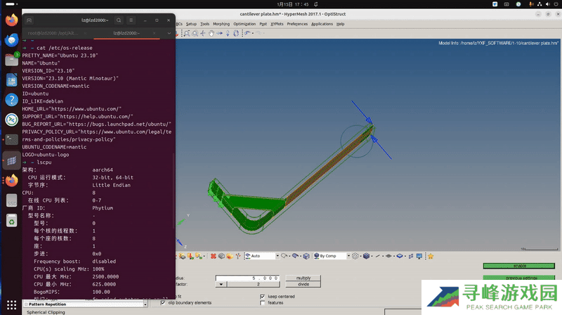
Task: Open new terminal tab button
Action: click(x=29, y=20)
